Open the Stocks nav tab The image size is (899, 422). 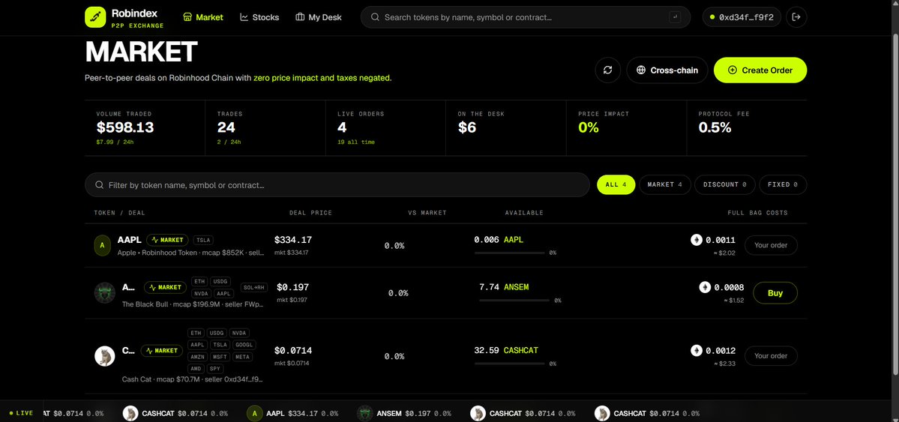pyautogui.click(x=259, y=17)
